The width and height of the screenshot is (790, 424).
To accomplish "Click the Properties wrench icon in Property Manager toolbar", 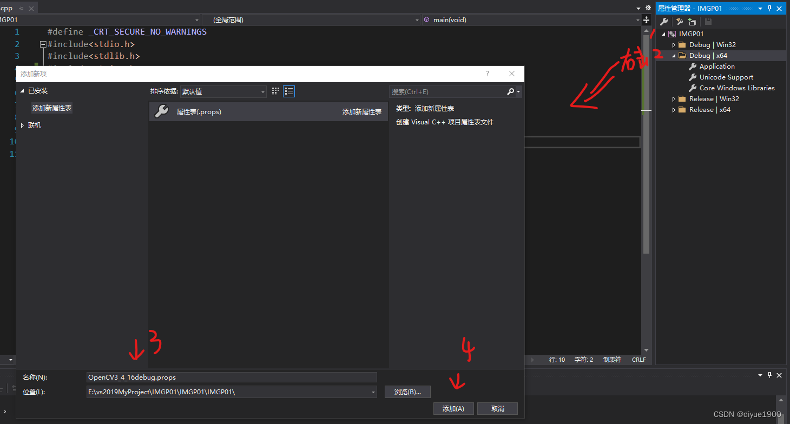I will pyautogui.click(x=664, y=22).
